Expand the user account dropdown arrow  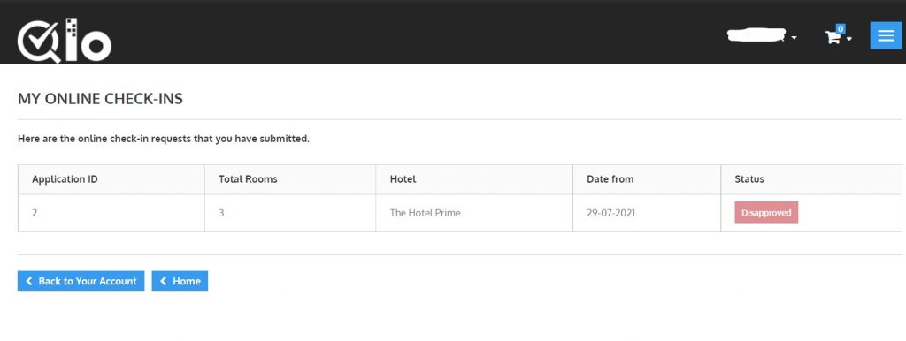click(x=794, y=38)
